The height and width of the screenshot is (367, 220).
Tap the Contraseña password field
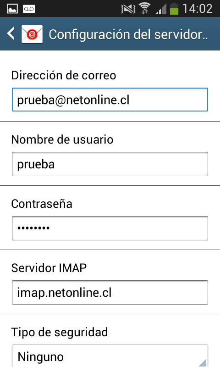click(x=110, y=228)
